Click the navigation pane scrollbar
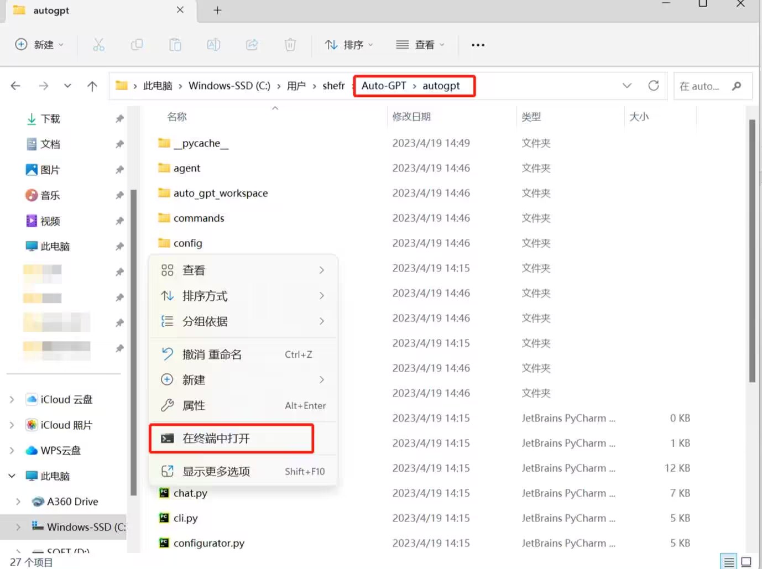 coord(133,343)
